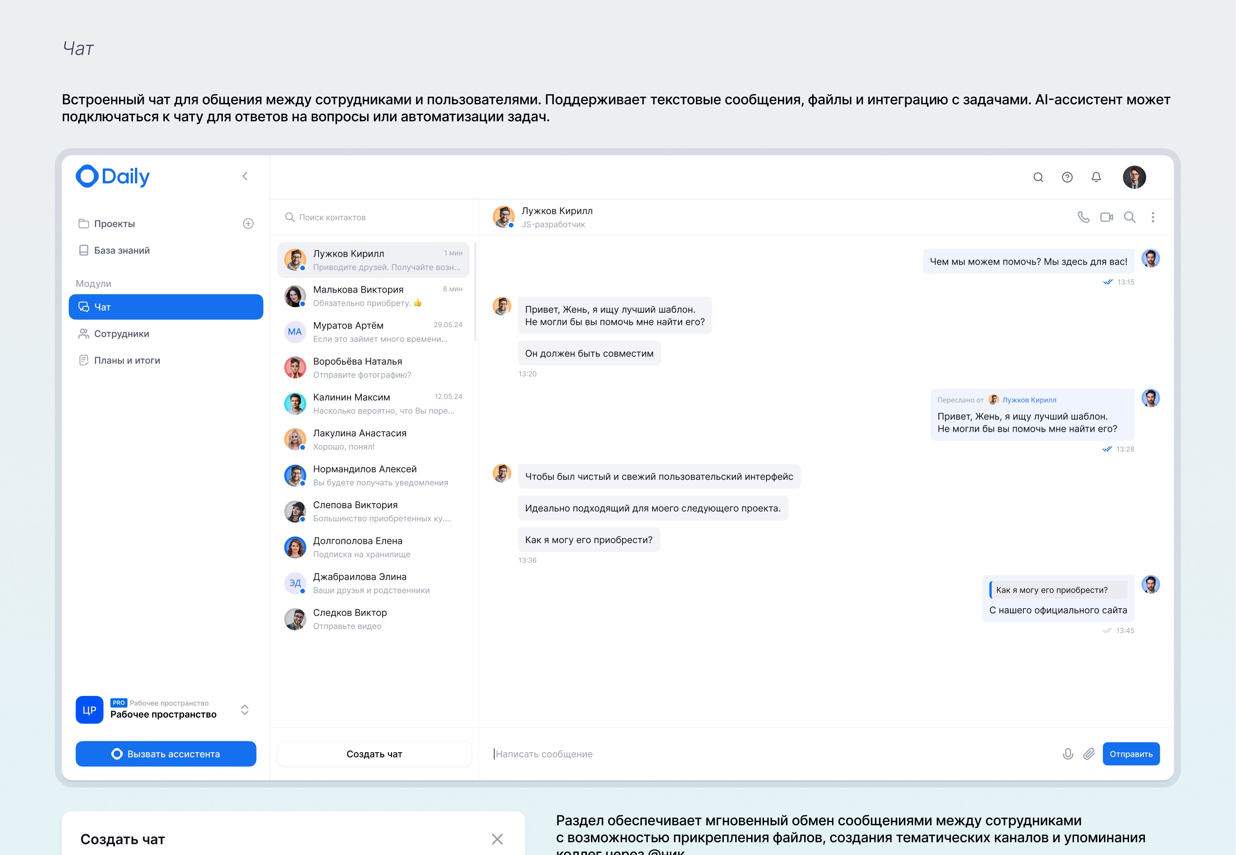Open the Планы и итоги section
This screenshot has width=1236, height=855.
(x=127, y=360)
